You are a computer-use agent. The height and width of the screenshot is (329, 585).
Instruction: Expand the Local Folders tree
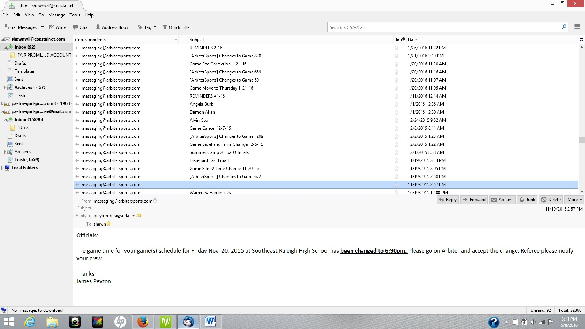point(3,168)
